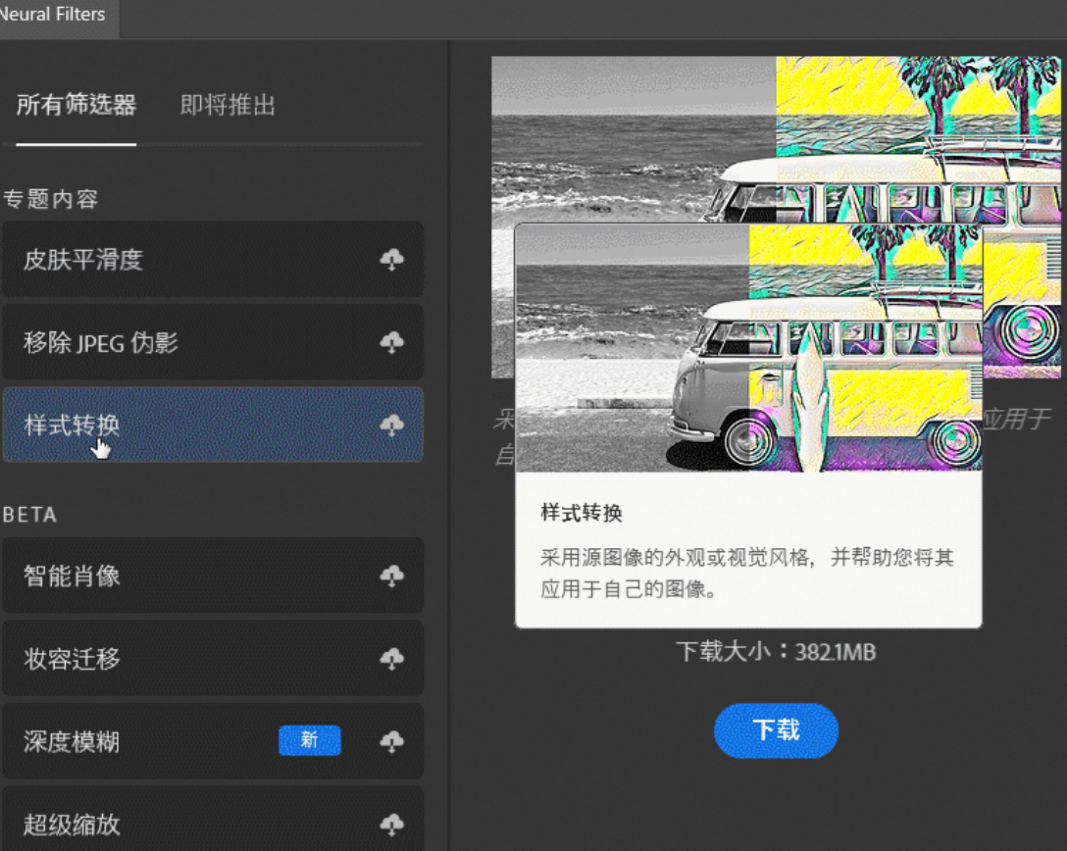1067x851 pixels.
Task: Click the BETA section heading
Action: tap(29, 515)
